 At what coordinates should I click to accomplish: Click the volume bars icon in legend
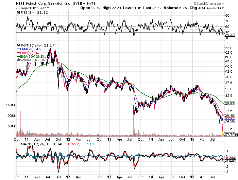click(18, 60)
